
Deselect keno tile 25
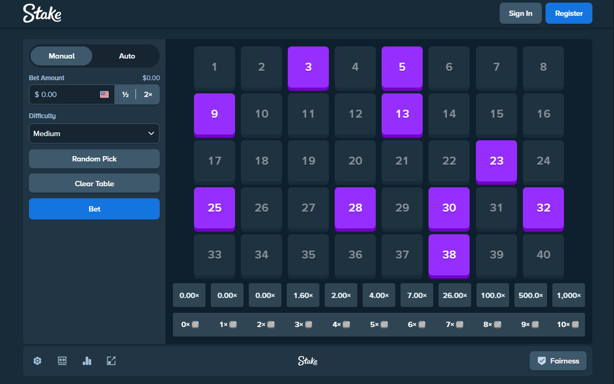[x=214, y=209]
